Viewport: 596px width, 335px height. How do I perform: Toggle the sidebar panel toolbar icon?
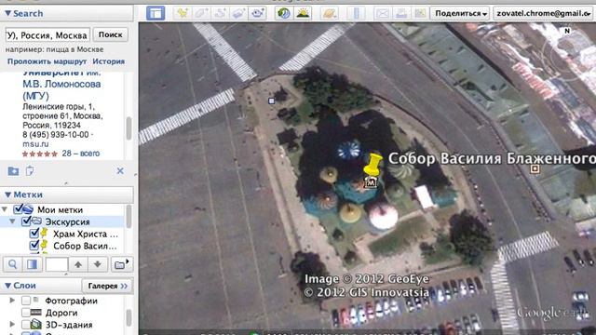(156, 13)
